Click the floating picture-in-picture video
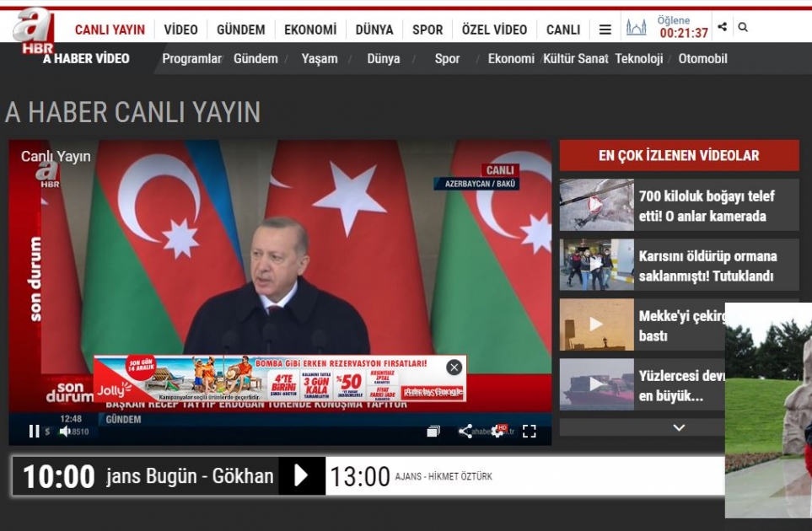812x531 pixels. click(x=768, y=410)
